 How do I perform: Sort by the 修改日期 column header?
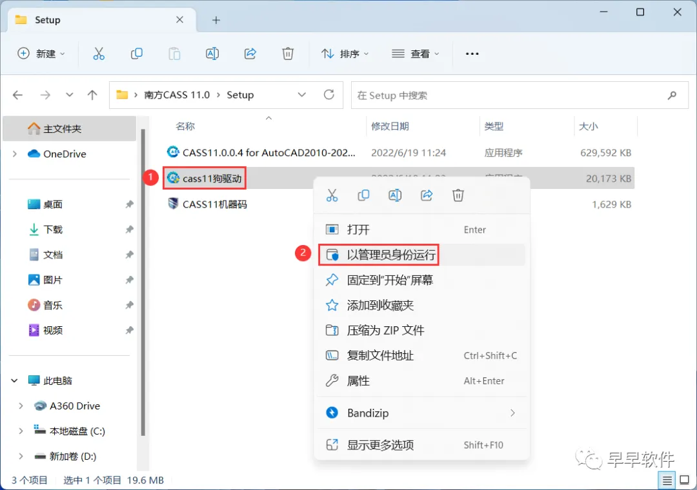tap(390, 126)
